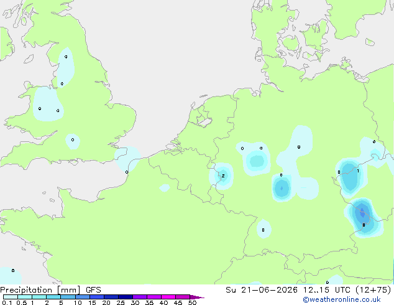Click the "10" legend scale label

pyautogui.click(x=78, y=303)
